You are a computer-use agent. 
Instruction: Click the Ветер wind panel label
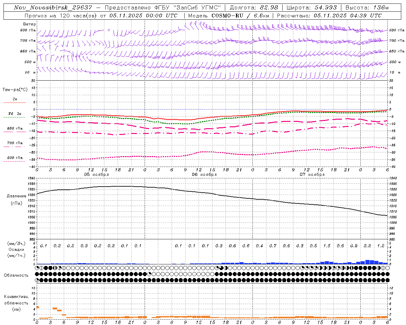tap(29, 24)
